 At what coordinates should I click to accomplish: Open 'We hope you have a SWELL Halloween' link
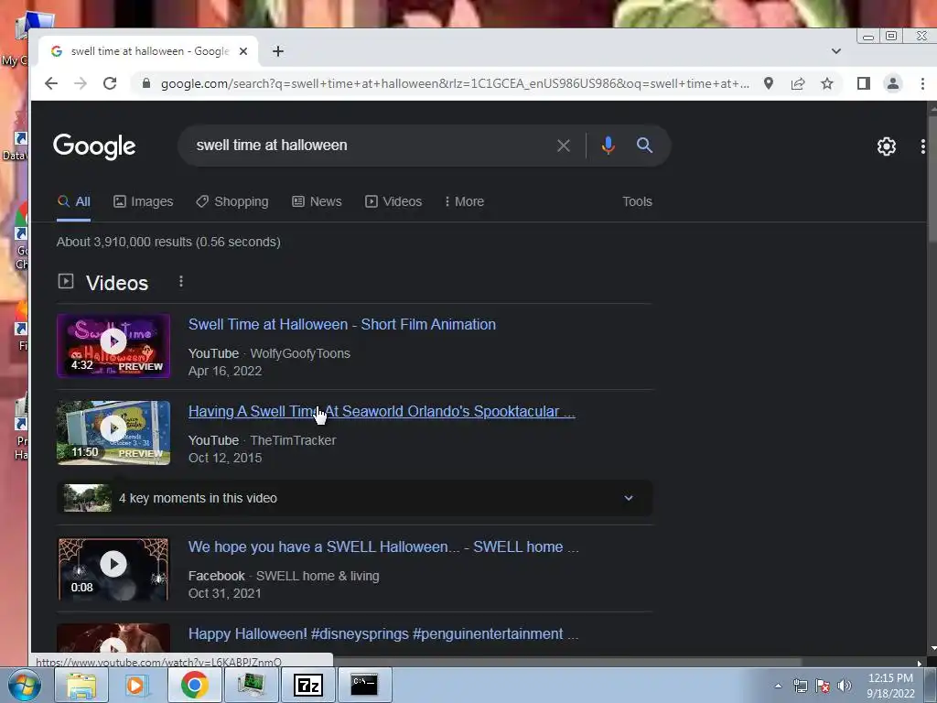[383, 547]
